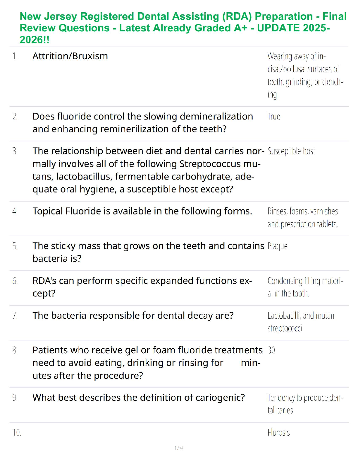Click the bacteria responsible for decay question
The height and width of the screenshot is (464, 358).
tap(133, 315)
